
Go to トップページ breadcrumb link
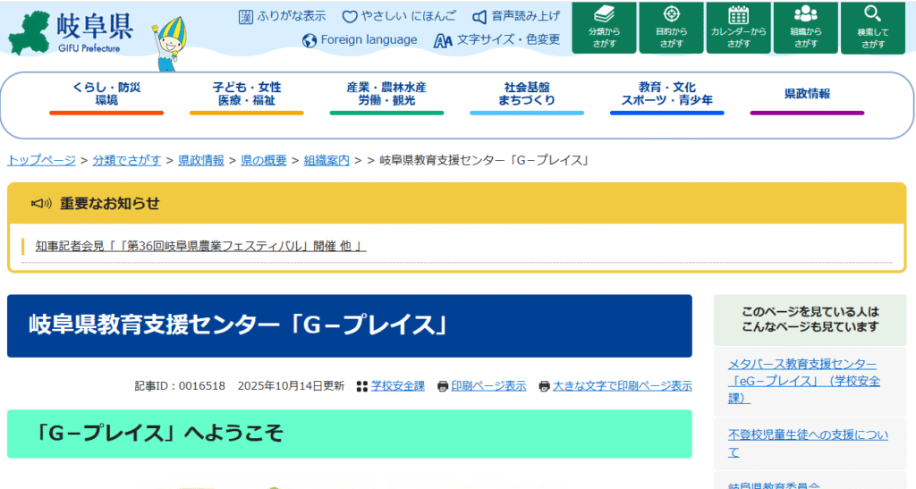click(41, 160)
